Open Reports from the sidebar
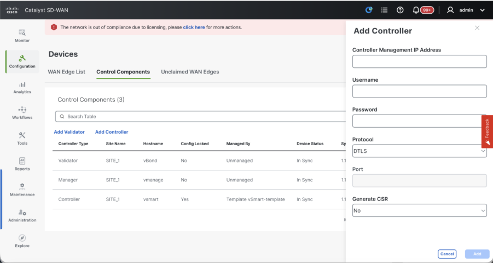This screenshot has width=493, height=263. coord(22,164)
